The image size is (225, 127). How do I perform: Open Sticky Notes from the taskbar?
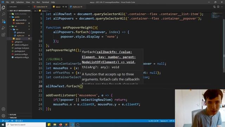[49, 125]
